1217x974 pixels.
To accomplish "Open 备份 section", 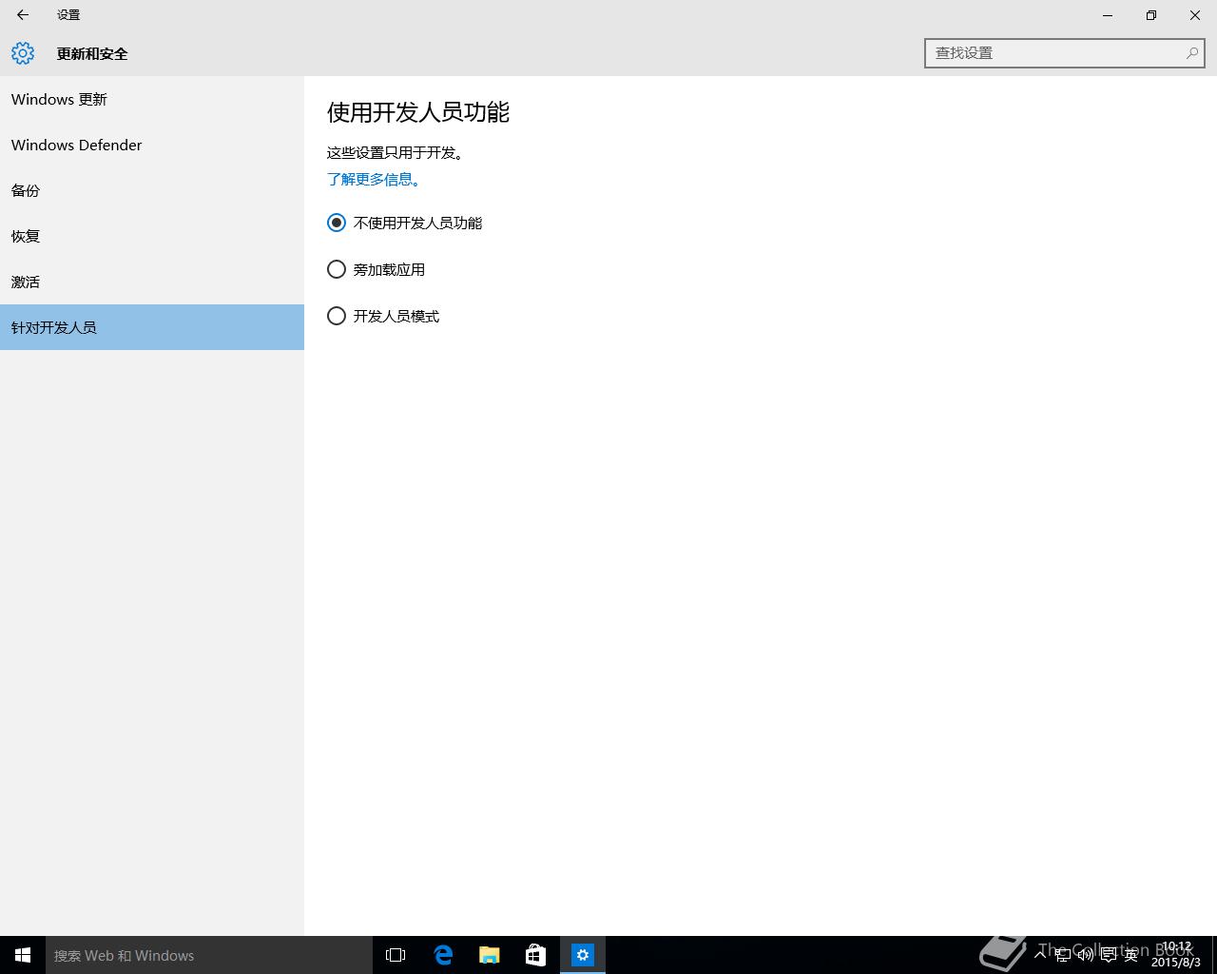I will 152,190.
